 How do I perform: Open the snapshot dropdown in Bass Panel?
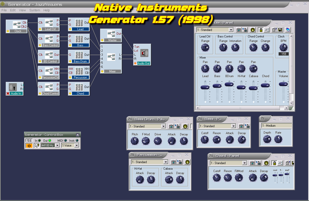233,126
